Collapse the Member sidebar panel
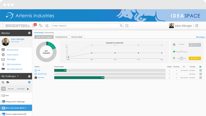 [29, 33]
